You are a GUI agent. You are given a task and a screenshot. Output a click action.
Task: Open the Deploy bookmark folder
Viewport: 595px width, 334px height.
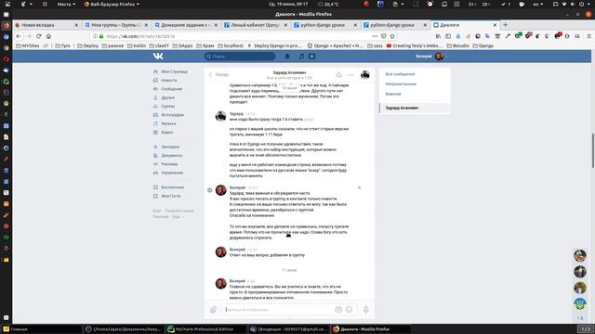point(87,45)
